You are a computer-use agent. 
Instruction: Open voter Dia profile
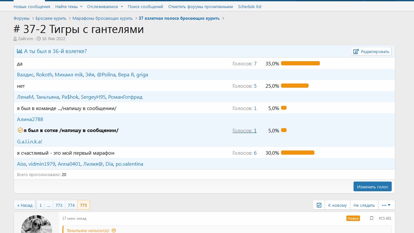(x=109, y=164)
